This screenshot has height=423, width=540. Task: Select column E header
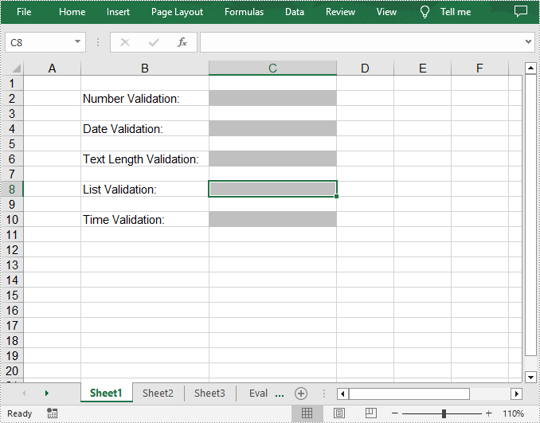pyautogui.click(x=423, y=69)
